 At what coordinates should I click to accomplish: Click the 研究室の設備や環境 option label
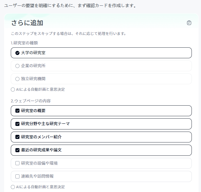(39, 163)
